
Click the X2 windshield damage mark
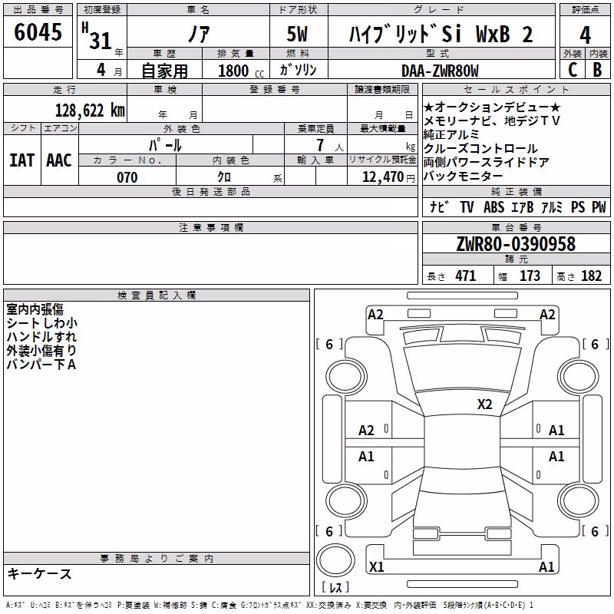pos(484,404)
